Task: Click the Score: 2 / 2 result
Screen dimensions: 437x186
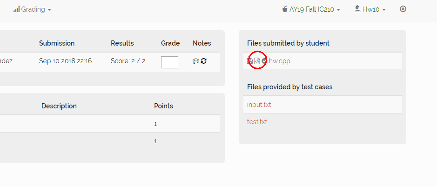Action: 128,61
